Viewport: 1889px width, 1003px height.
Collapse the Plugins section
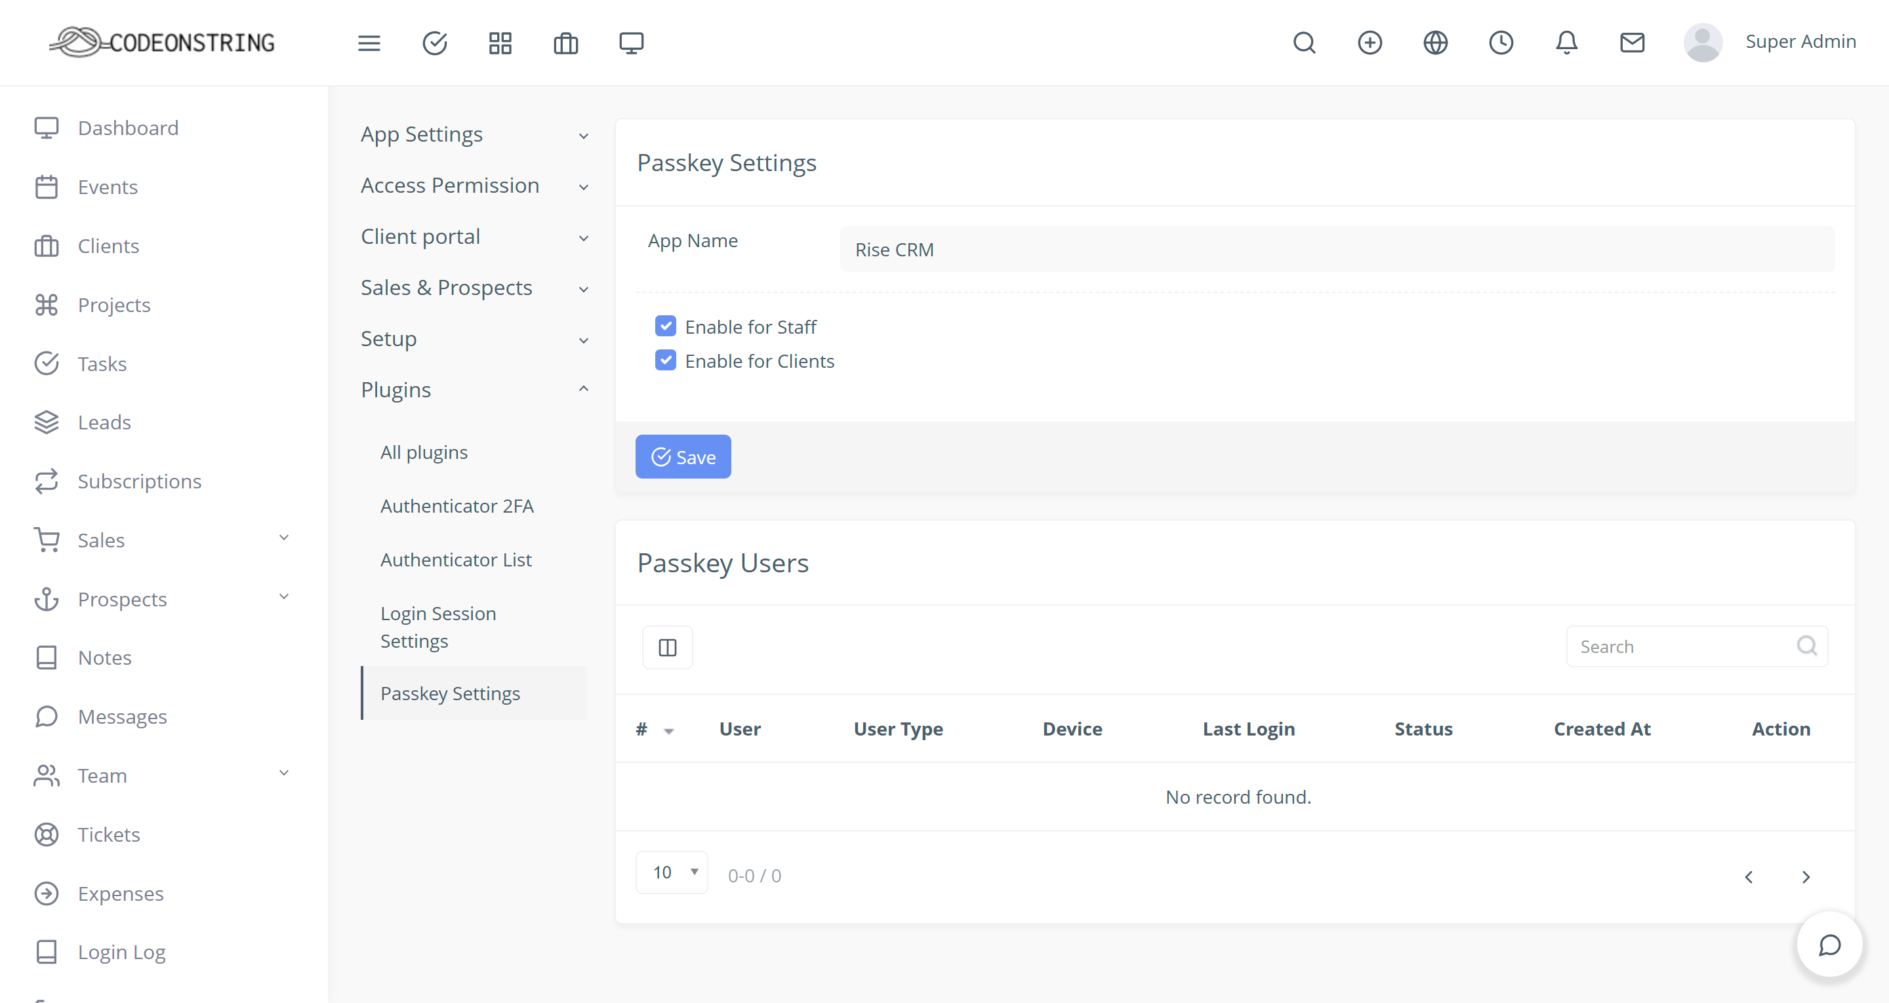(474, 390)
